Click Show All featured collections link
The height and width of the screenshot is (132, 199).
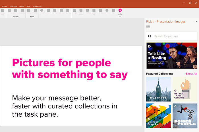click(191, 74)
